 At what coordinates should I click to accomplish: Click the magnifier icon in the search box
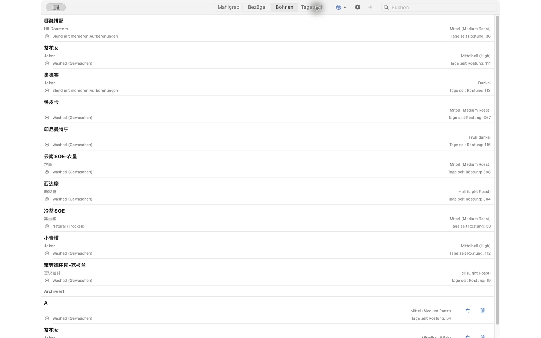[386, 7]
